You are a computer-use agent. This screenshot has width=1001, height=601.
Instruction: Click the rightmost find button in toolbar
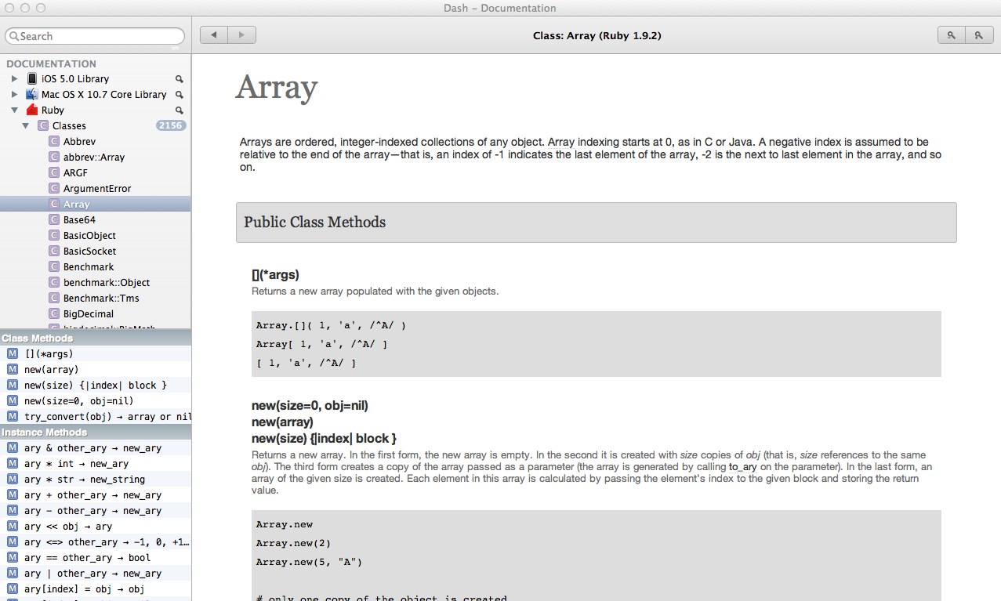pyautogui.click(x=978, y=35)
